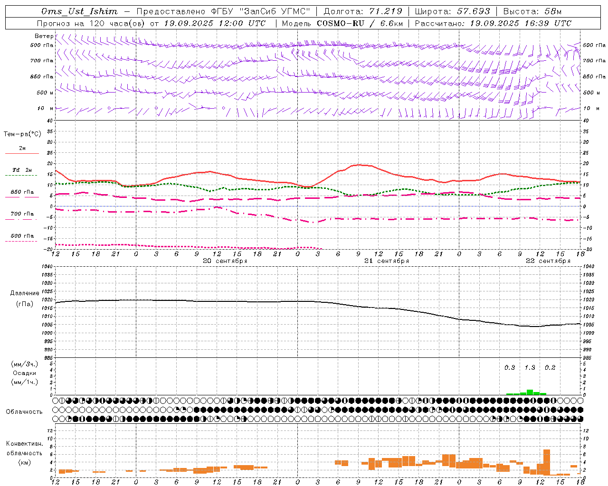Click the (мм/1ч.) unit label

coord(25,382)
